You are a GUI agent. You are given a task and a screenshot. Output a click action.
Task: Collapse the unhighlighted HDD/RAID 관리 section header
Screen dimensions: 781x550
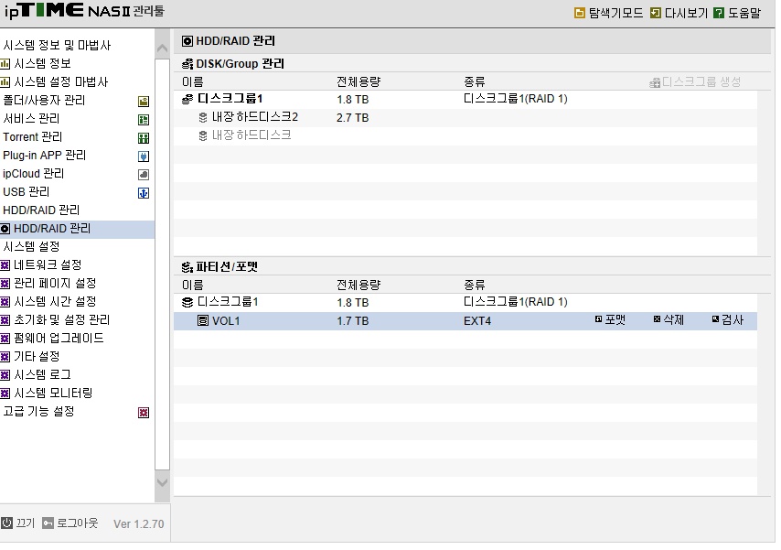pyautogui.click(x=41, y=210)
